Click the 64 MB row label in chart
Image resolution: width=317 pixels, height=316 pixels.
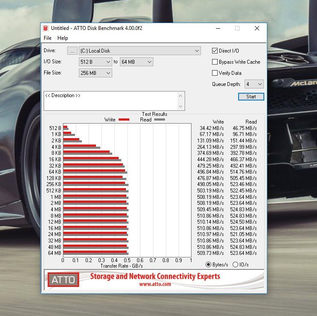click(54, 253)
